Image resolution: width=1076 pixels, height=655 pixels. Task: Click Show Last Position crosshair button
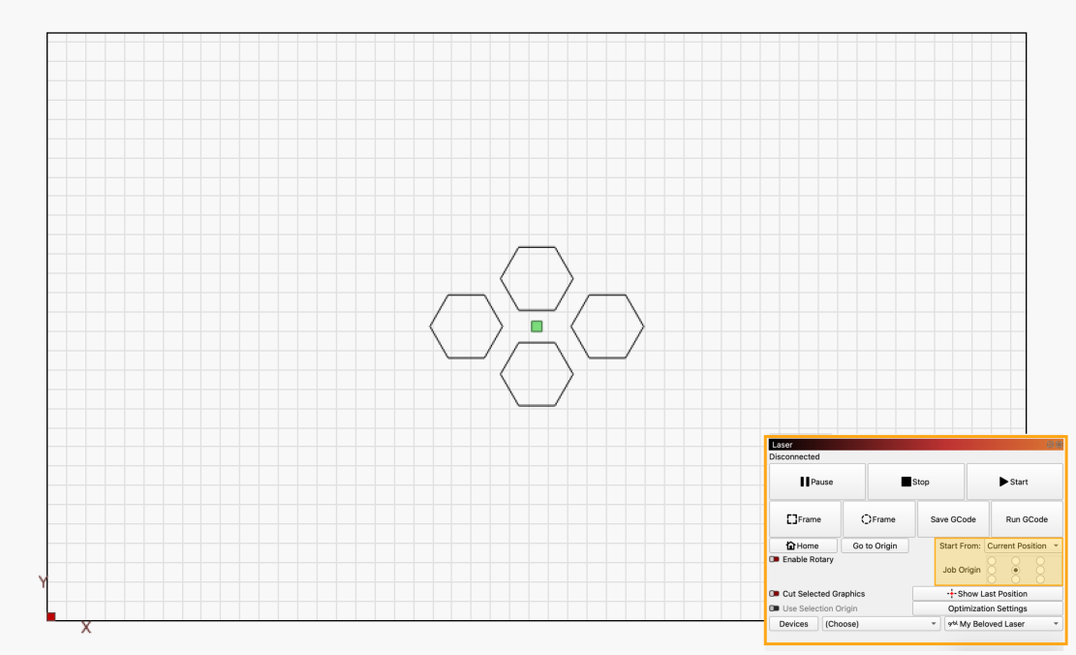click(x=987, y=594)
